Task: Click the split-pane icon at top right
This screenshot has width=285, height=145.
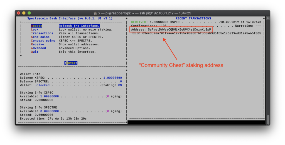Action: [x=268, y=18]
